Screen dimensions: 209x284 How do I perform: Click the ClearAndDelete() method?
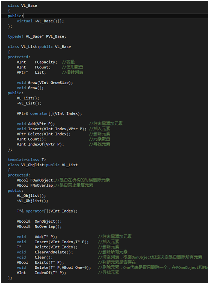54,252
